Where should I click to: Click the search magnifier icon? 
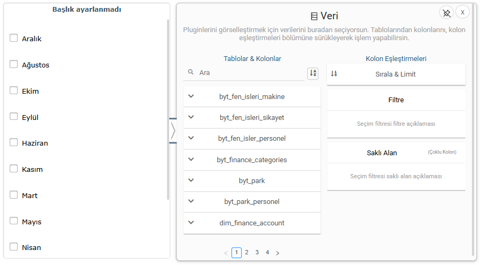191,72
